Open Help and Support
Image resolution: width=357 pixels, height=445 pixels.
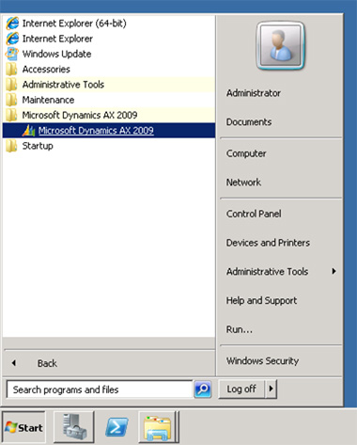pyautogui.click(x=261, y=300)
